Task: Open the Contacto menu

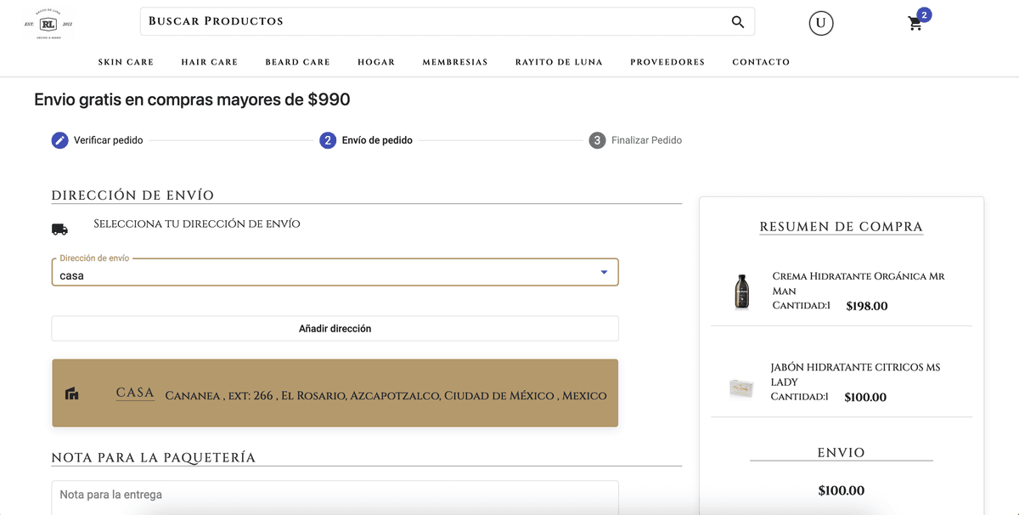Action: point(761,62)
